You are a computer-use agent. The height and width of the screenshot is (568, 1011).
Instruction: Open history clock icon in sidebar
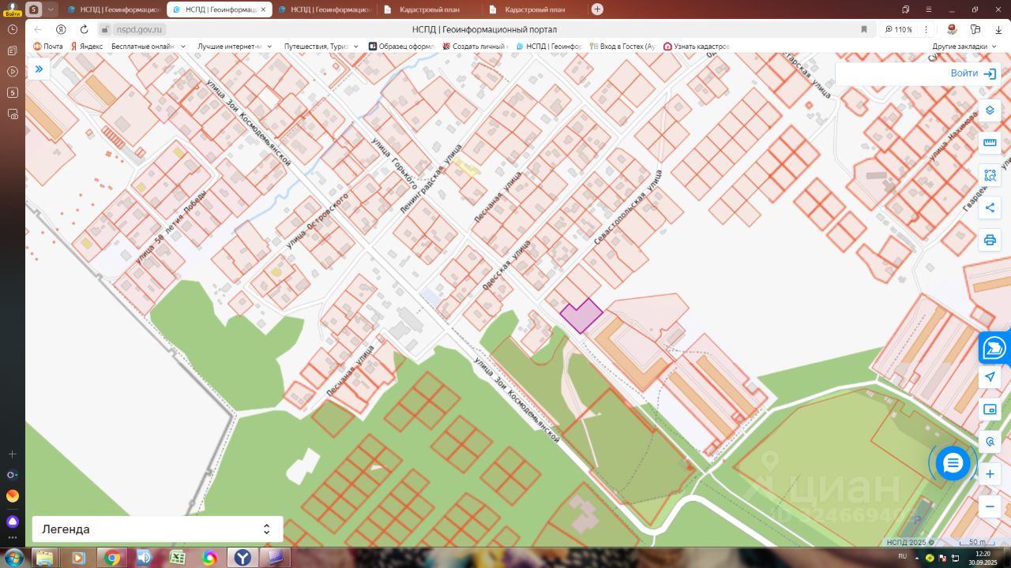click(x=13, y=29)
